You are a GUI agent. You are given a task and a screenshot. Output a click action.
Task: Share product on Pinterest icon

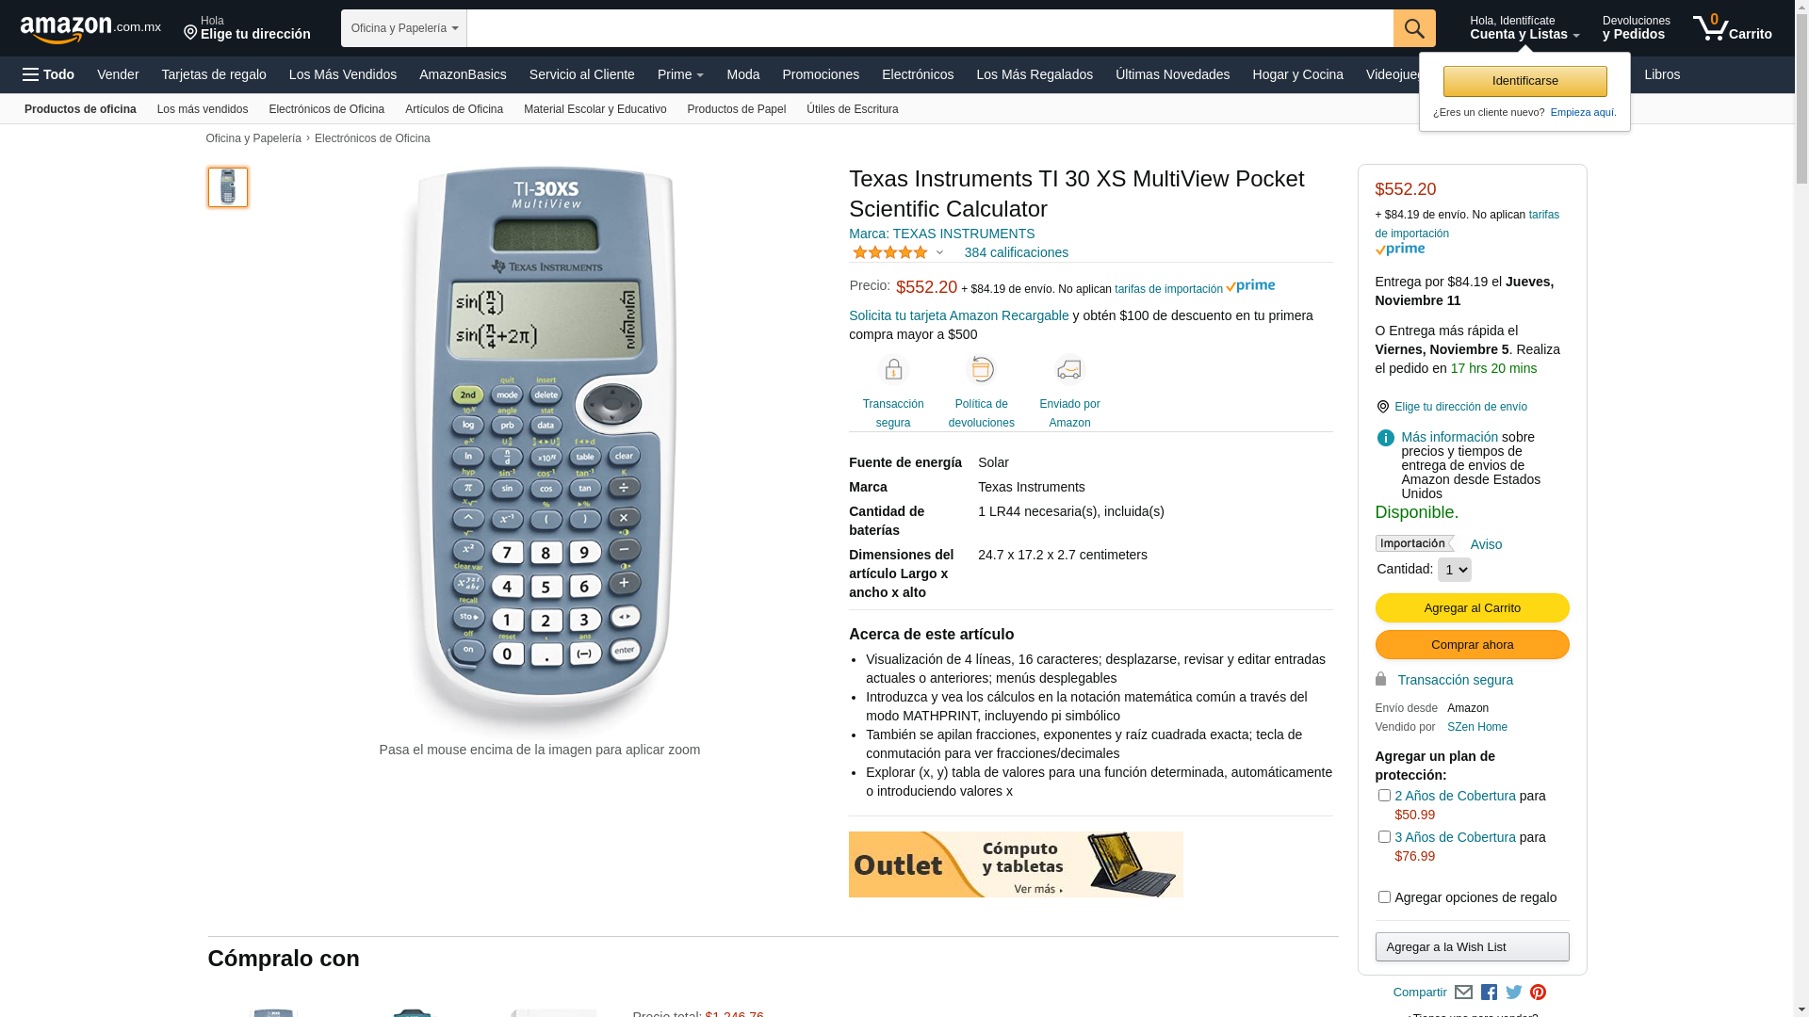click(x=1538, y=992)
